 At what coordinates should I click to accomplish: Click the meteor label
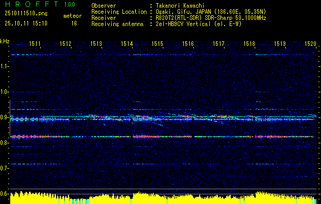[x=72, y=16]
